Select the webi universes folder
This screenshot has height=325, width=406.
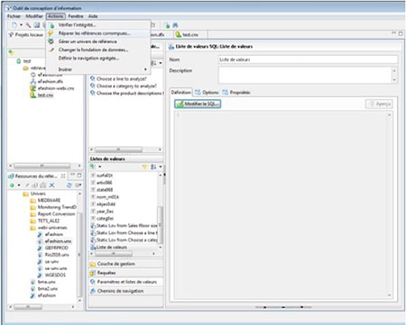[52, 228]
